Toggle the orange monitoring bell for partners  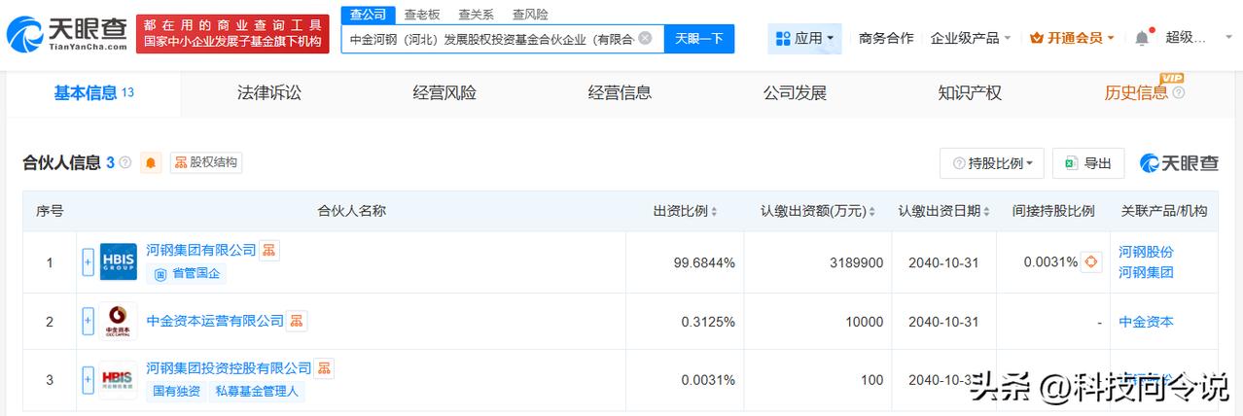point(151,162)
